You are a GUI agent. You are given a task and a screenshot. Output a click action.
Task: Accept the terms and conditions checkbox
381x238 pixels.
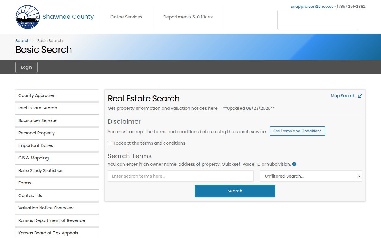point(110,143)
